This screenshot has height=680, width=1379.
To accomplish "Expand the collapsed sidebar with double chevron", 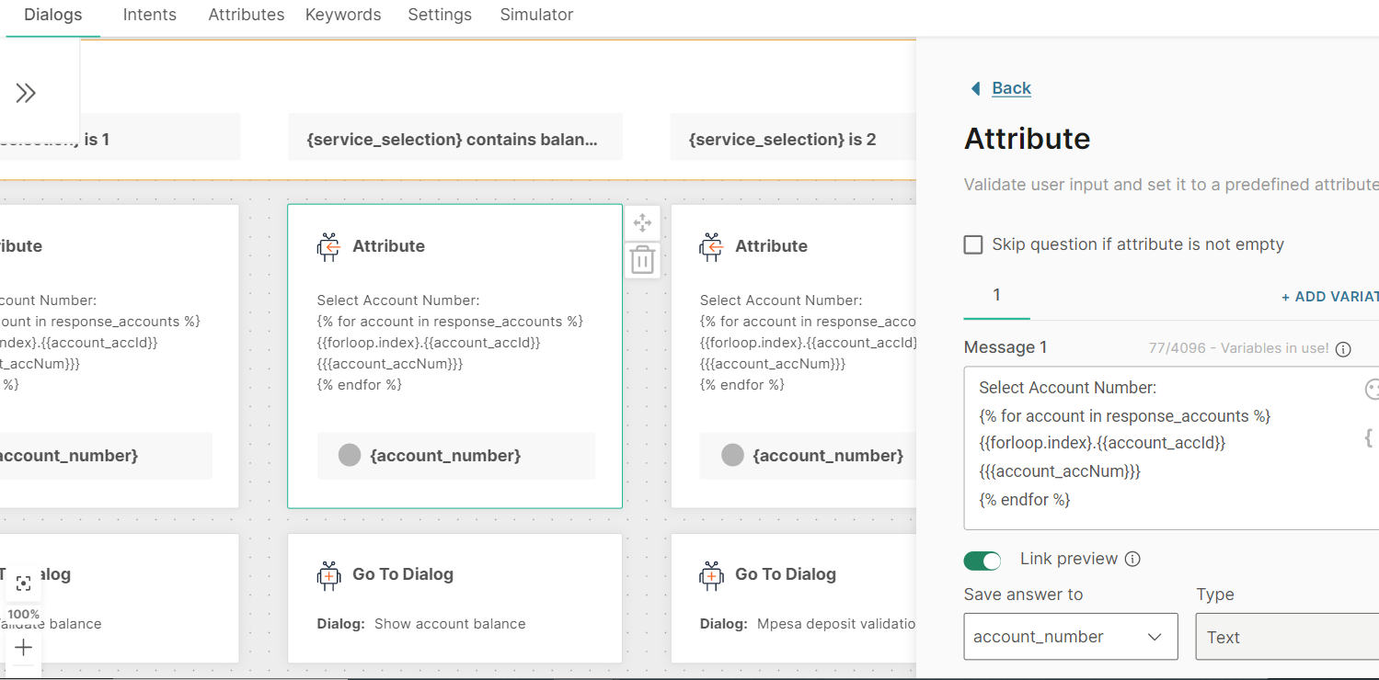I will pos(26,93).
